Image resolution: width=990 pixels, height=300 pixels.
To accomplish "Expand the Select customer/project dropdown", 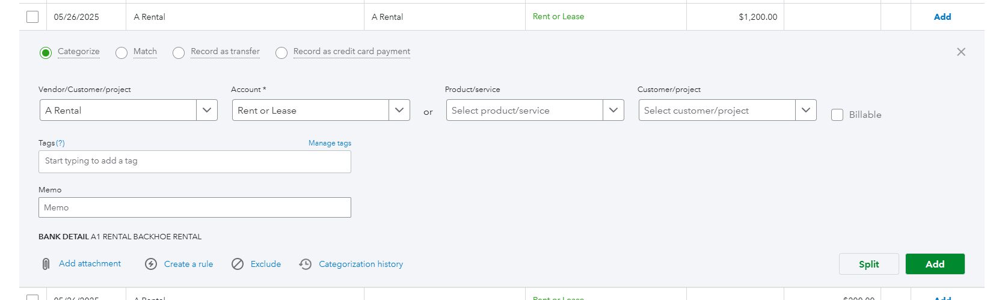I will (x=806, y=110).
